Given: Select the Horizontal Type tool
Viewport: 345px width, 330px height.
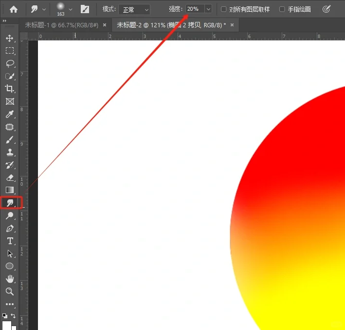Looking at the screenshot, I should click(9, 241).
